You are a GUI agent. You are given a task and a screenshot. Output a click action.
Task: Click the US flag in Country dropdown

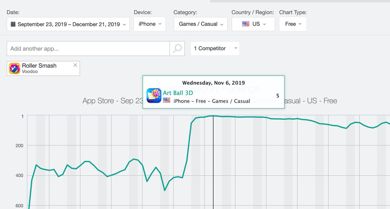pyautogui.click(x=246, y=24)
